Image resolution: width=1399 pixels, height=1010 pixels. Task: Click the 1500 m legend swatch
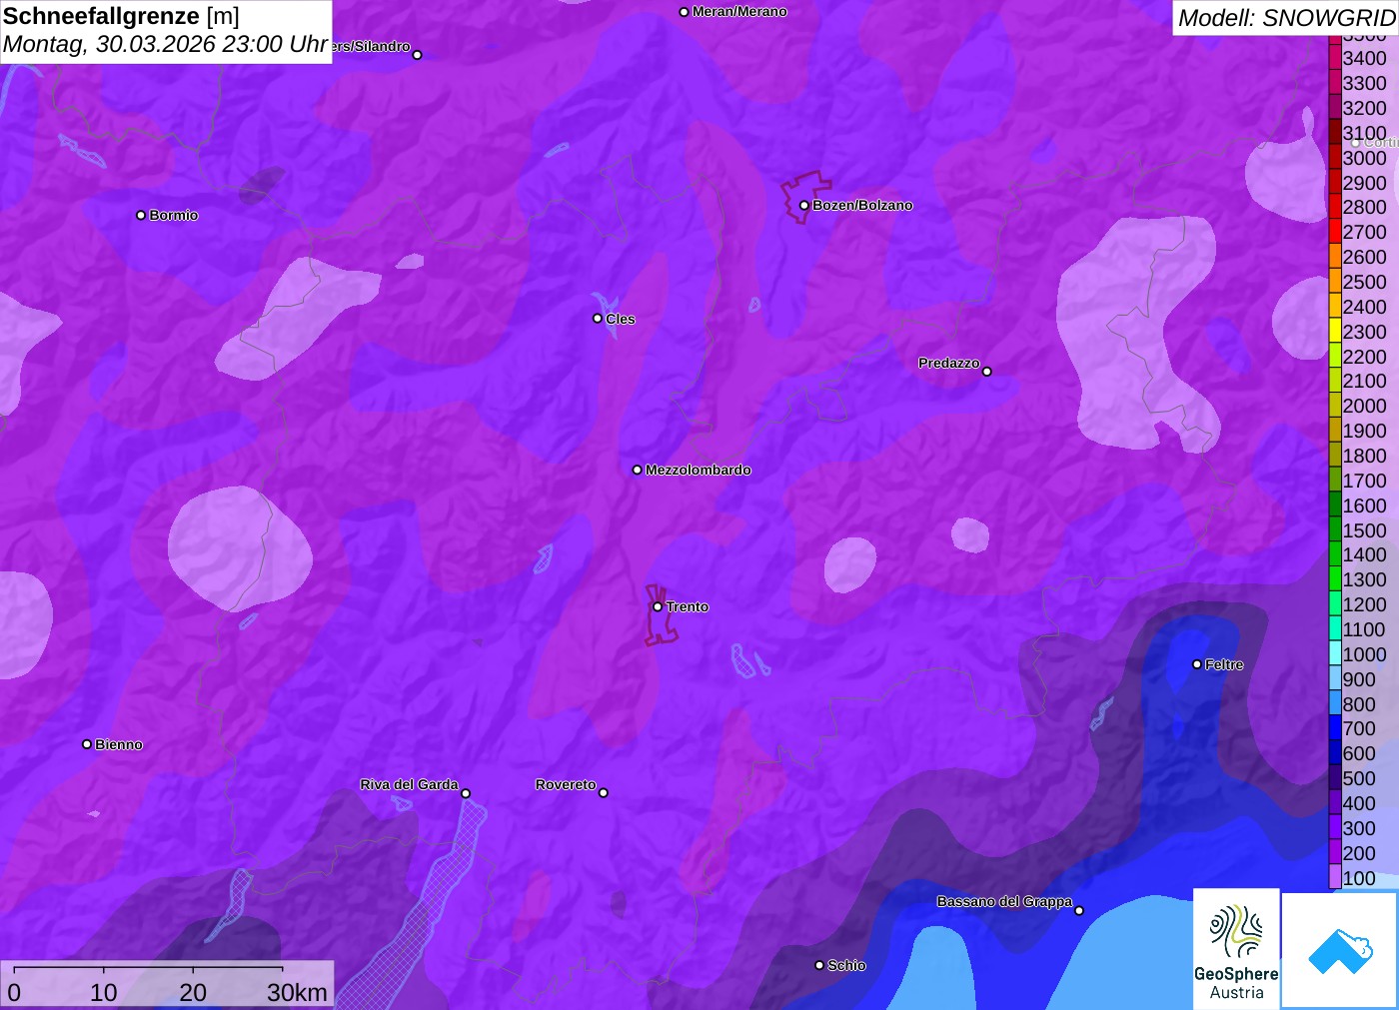click(x=1335, y=530)
